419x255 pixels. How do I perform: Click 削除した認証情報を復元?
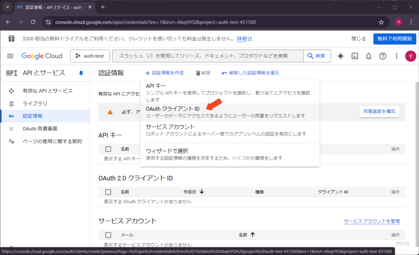(251, 73)
